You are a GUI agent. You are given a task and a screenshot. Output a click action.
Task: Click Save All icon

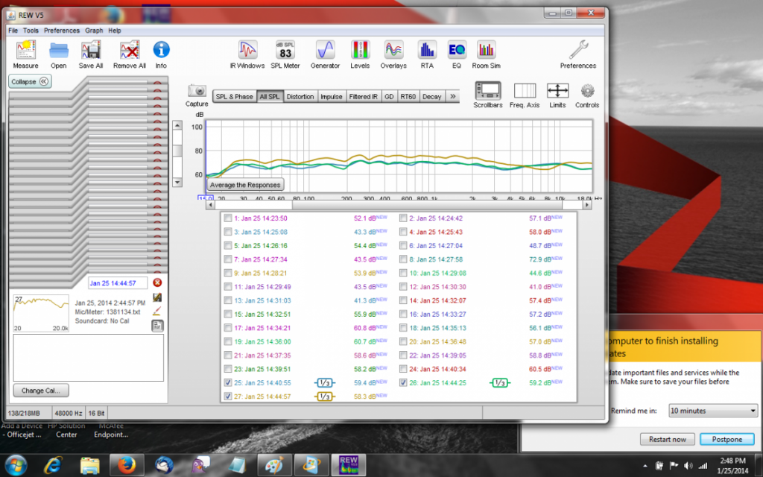[x=90, y=50]
